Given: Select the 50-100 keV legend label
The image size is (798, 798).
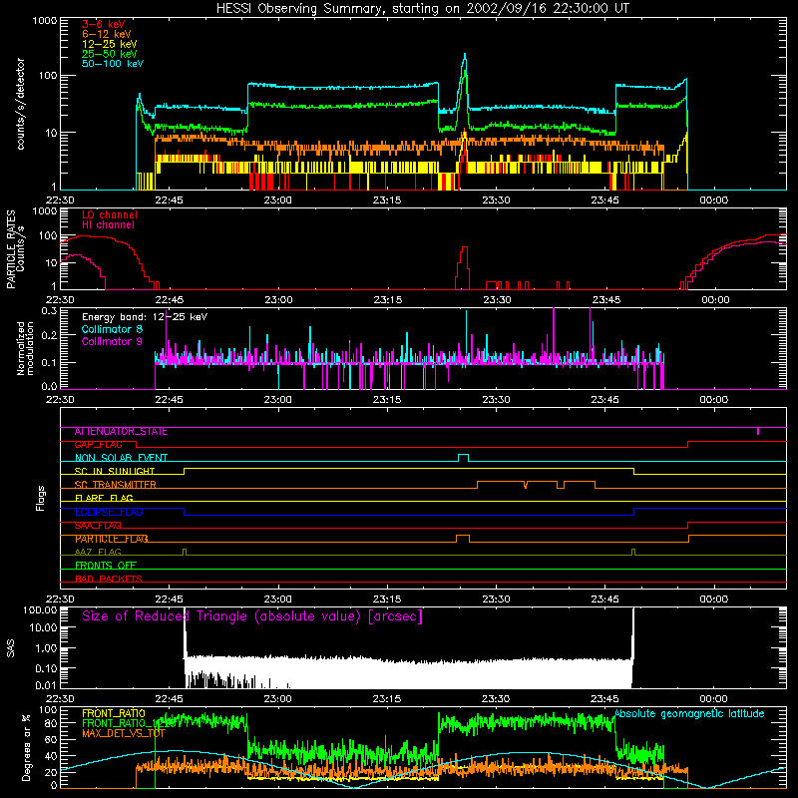Looking at the screenshot, I should (113, 64).
